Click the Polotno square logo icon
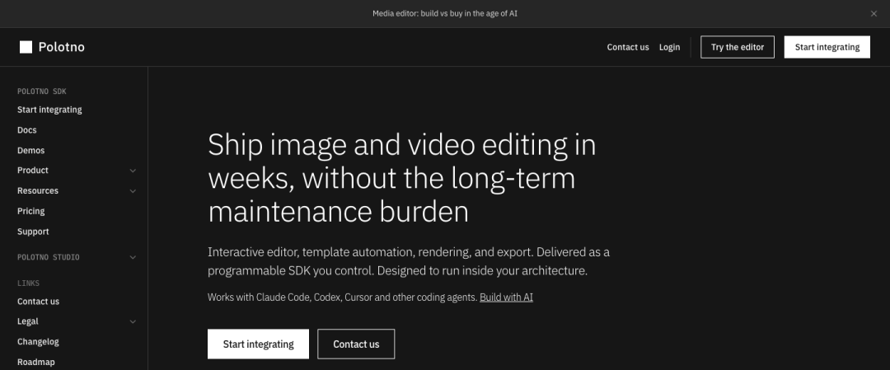 [x=26, y=47]
